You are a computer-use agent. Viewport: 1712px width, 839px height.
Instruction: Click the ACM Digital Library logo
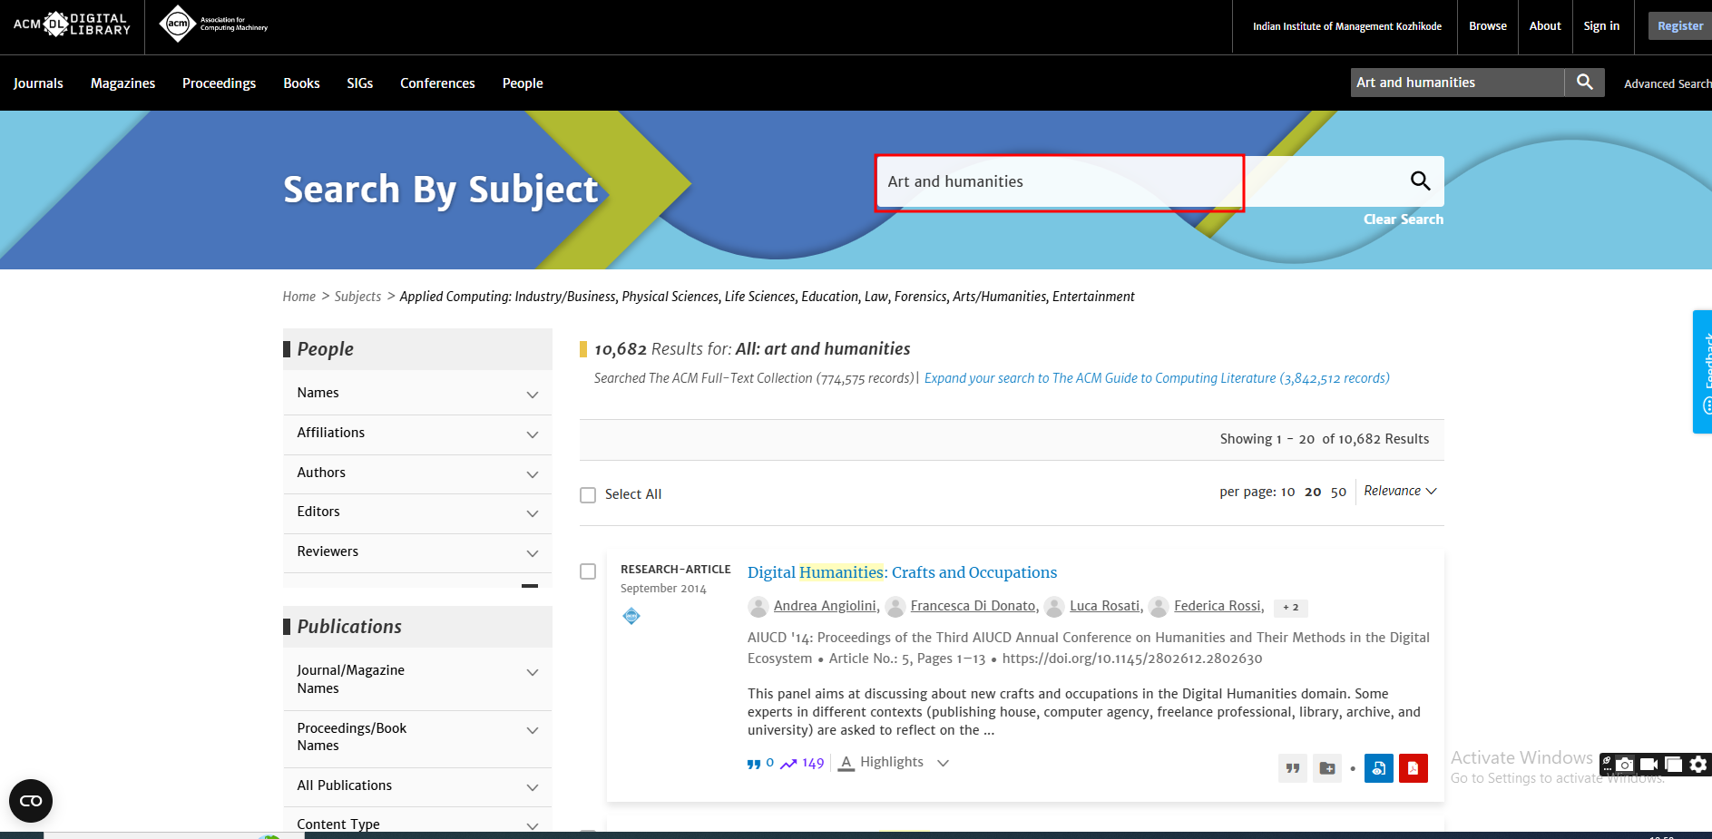72,24
